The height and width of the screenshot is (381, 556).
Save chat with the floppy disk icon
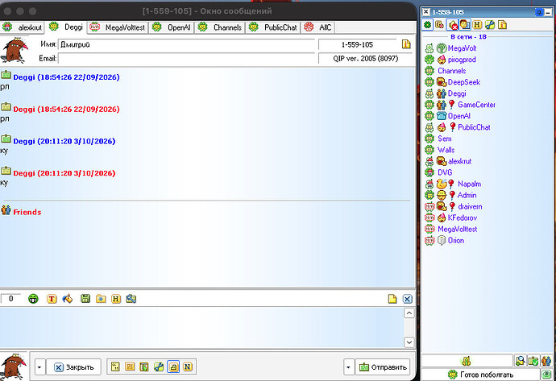coord(85,299)
